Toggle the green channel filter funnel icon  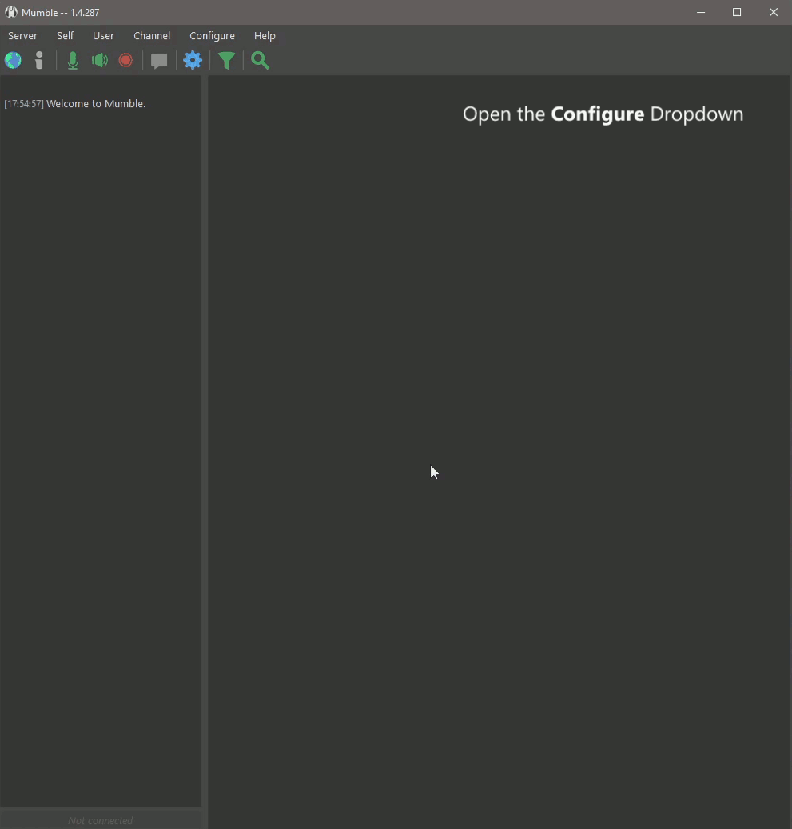226,61
